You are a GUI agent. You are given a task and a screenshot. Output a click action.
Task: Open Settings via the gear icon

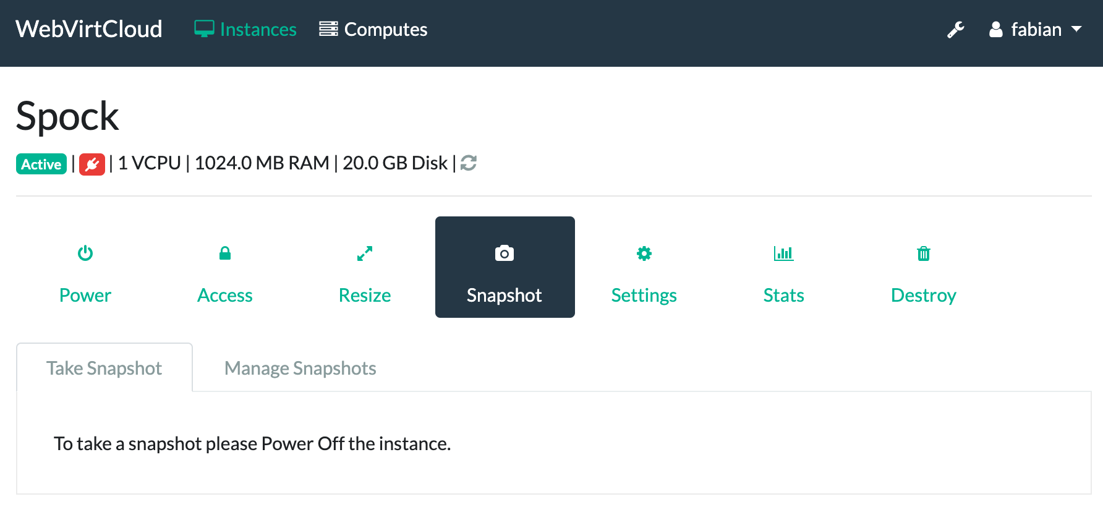click(643, 253)
